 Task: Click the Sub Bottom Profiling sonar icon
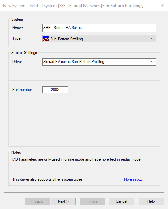point(46,39)
